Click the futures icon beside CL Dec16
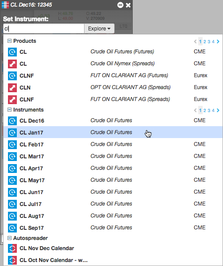The image size is (223, 266). (12, 121)
